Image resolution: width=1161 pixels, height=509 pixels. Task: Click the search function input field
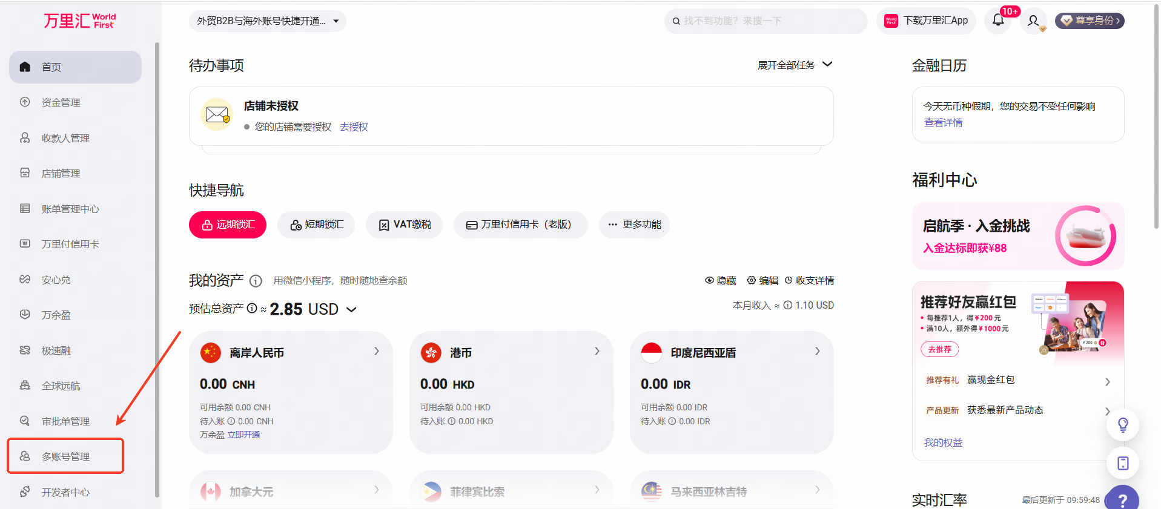(x=769, y=21)
